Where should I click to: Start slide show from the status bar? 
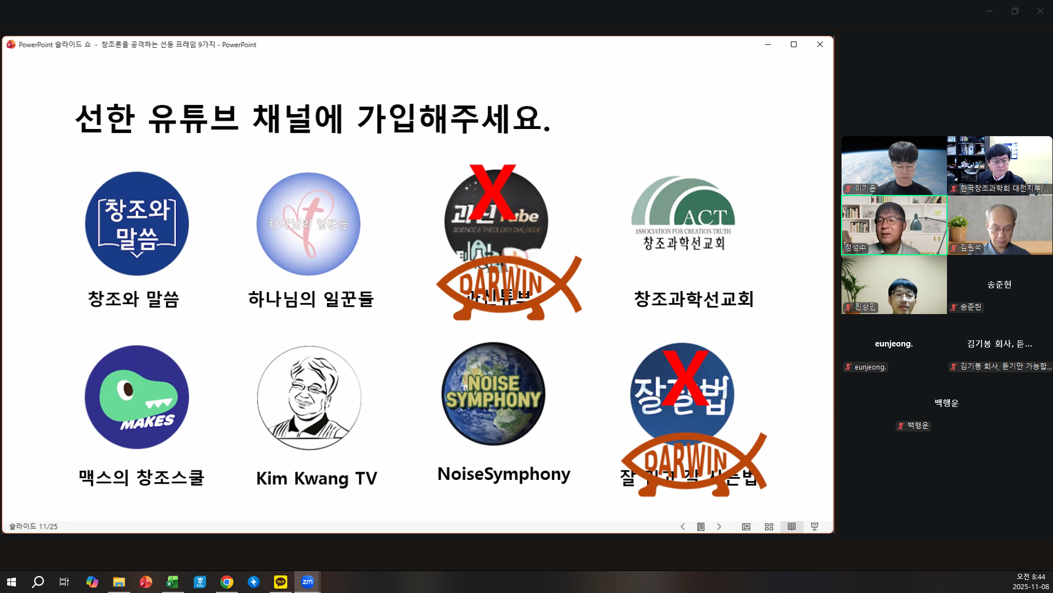(x=815, y=527)
